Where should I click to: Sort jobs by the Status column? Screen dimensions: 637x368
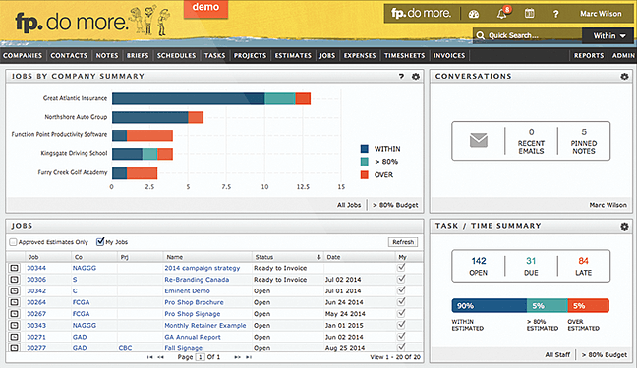click(287, 257)
